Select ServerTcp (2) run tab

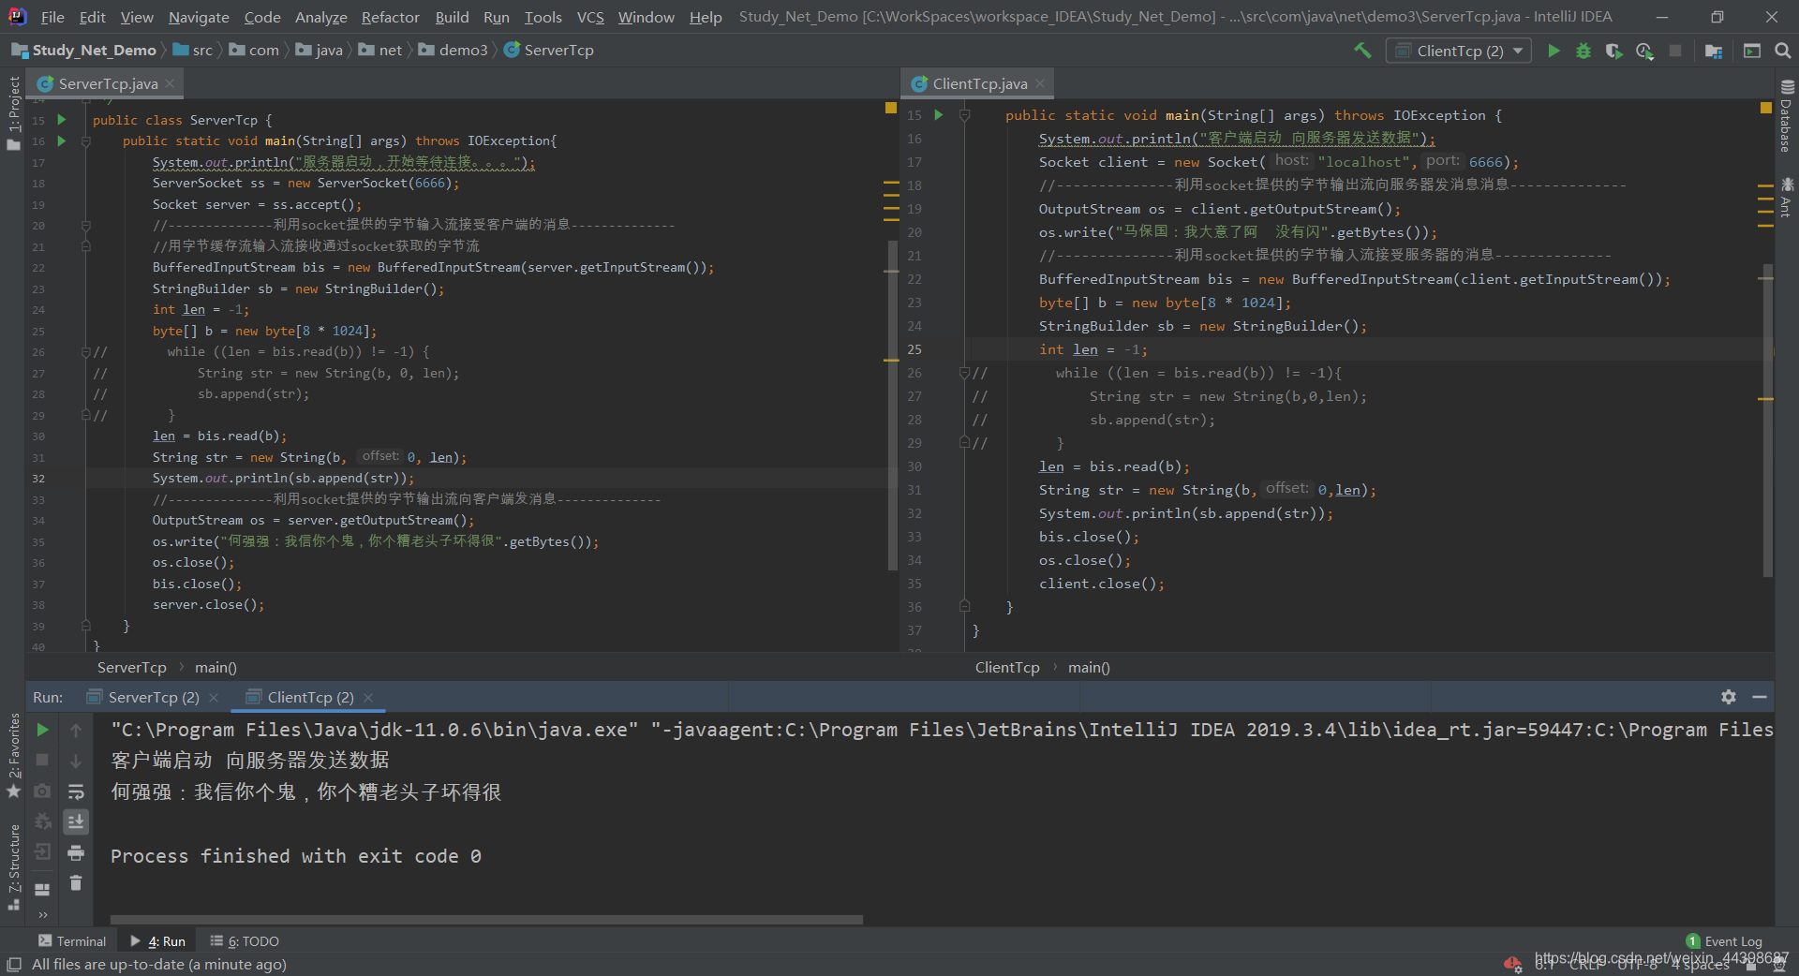click(154, 697)
